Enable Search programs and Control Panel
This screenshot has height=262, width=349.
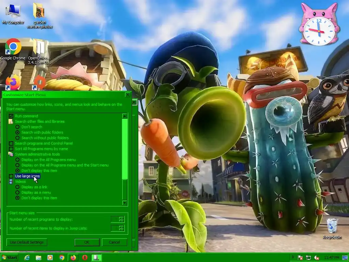click(11, 143)
